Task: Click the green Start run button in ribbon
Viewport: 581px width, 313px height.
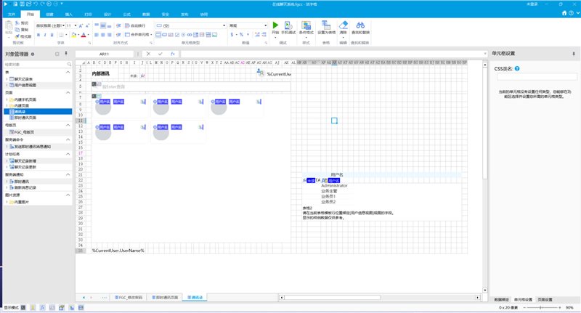Action: pos(275,25)
